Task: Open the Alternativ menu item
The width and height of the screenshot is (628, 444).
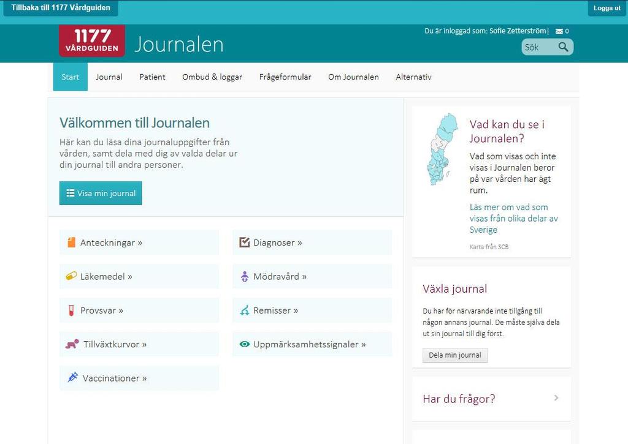Action: click(413, 77)
